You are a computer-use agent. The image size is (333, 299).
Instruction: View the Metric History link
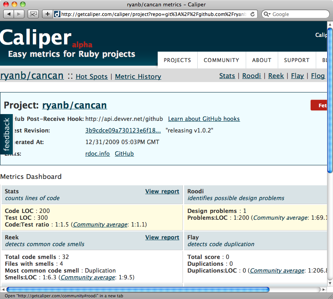(138, 76)
